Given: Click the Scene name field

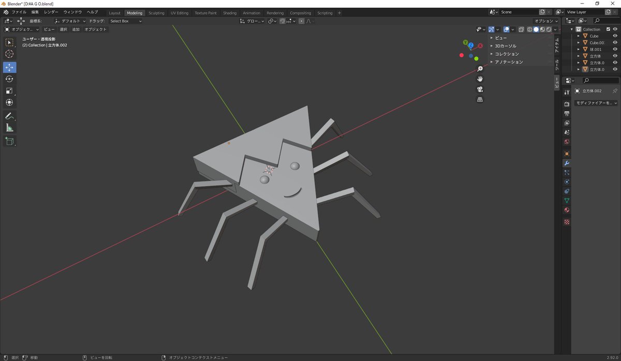Looking at the screenshot, I should coord(519,12).
